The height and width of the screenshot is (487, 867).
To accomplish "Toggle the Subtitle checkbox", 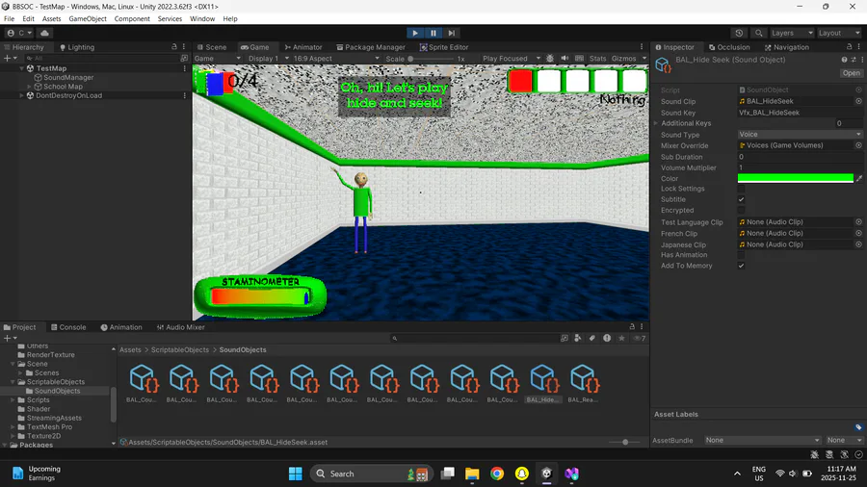I will pos(741,199).
